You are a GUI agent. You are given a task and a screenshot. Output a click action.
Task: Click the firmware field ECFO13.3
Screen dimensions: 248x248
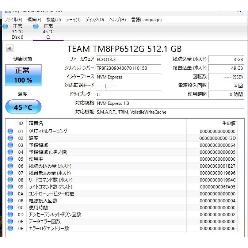click(x=128, y=60)
